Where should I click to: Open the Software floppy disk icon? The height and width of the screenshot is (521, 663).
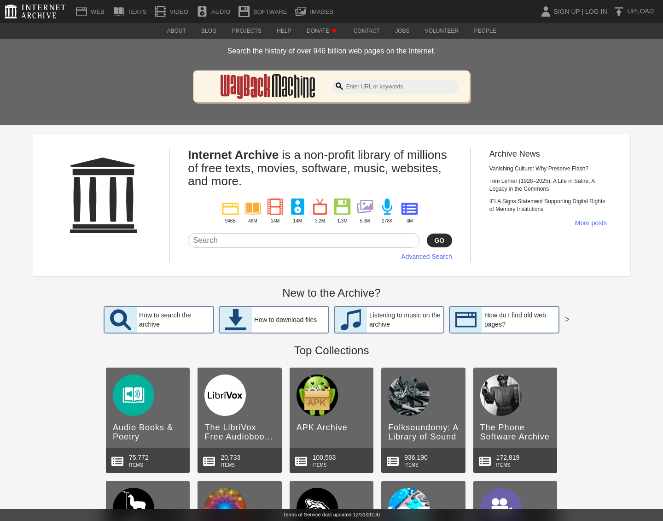click(x=244, y=12)
